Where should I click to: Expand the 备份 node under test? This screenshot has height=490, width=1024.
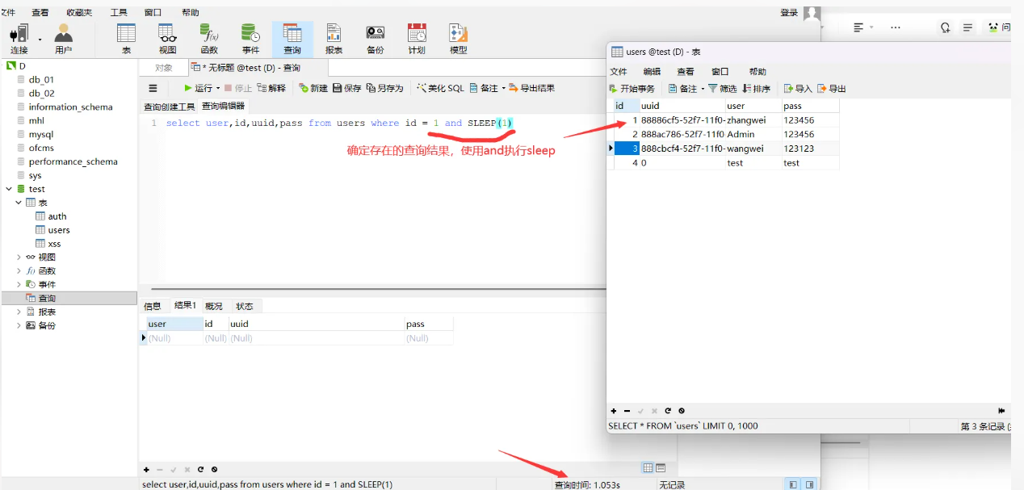(x=19, y=325)
